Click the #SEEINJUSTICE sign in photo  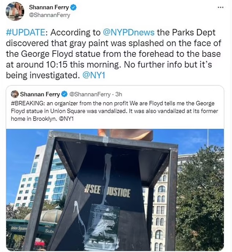(107, 192)
